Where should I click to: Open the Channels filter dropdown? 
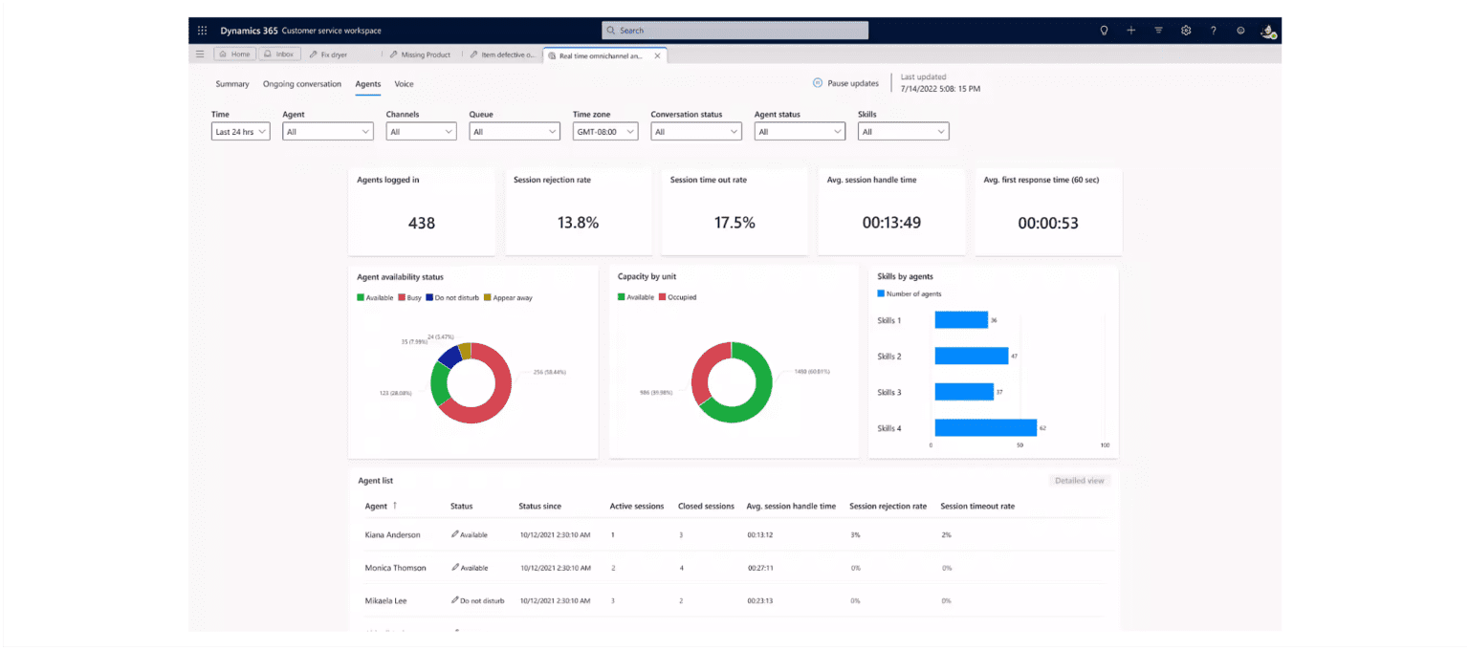pyautogui.click(x=421, y=131)
